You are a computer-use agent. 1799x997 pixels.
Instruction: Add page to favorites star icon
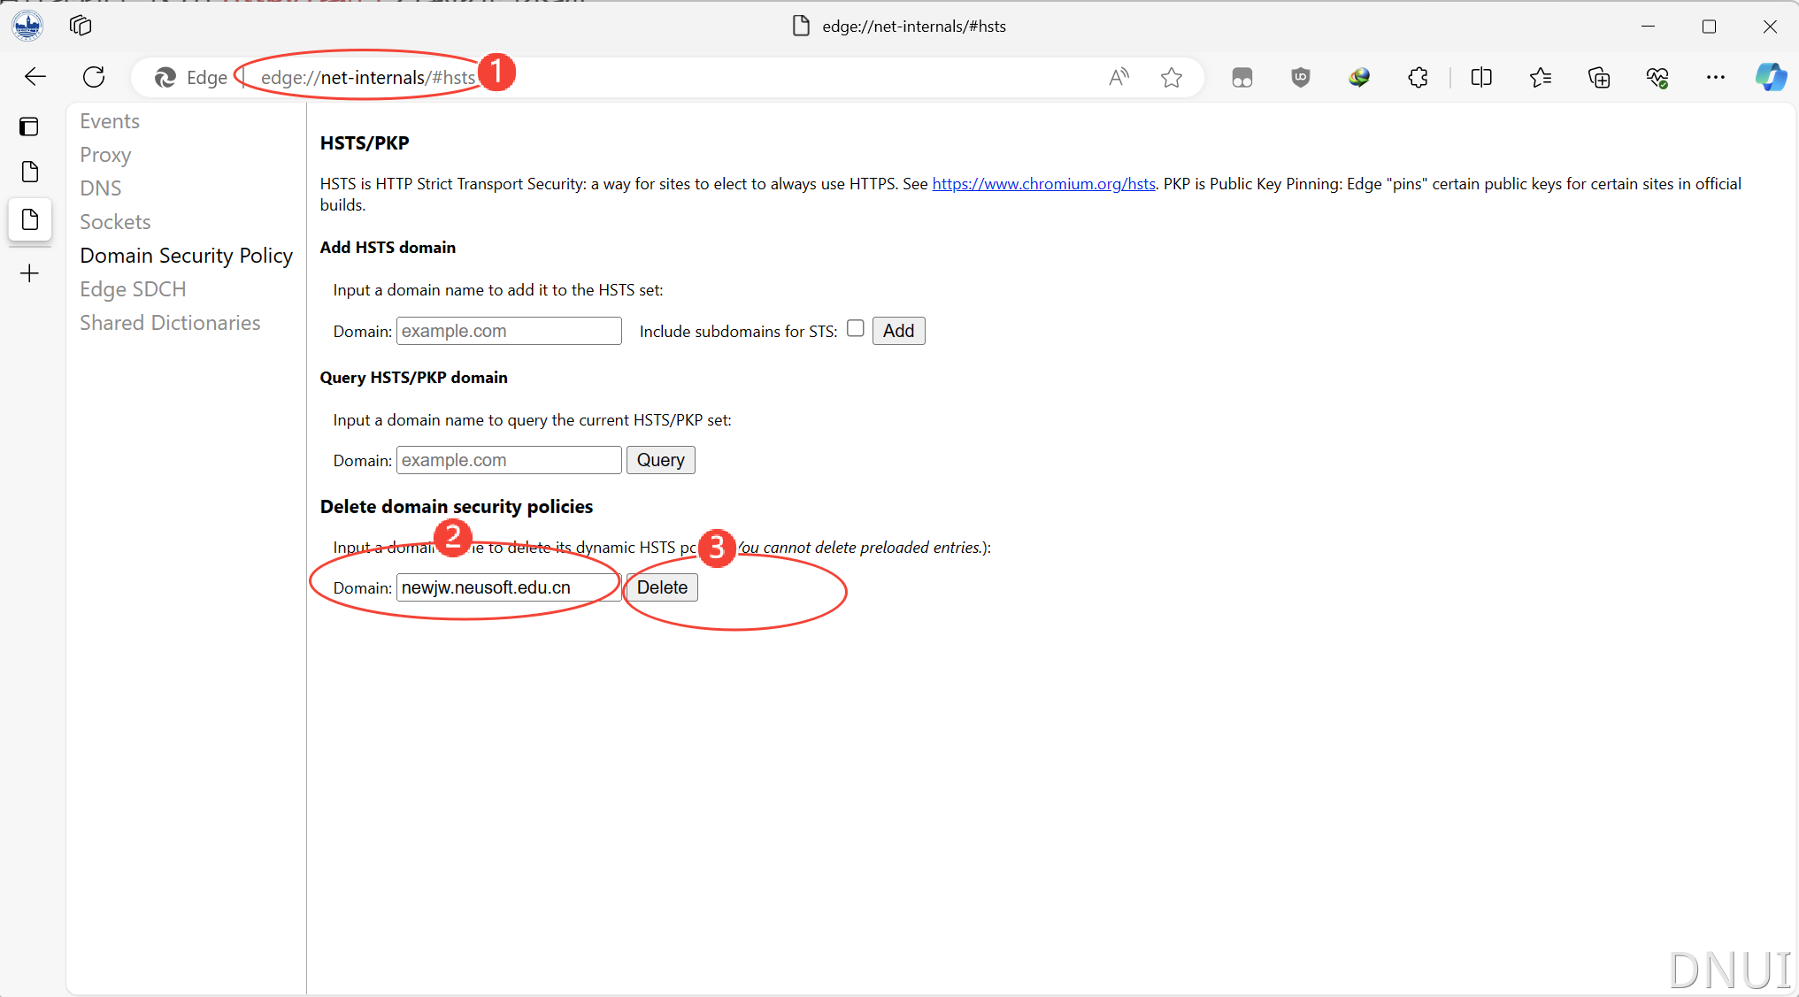pyautogui.click(x=1172, y=78)
